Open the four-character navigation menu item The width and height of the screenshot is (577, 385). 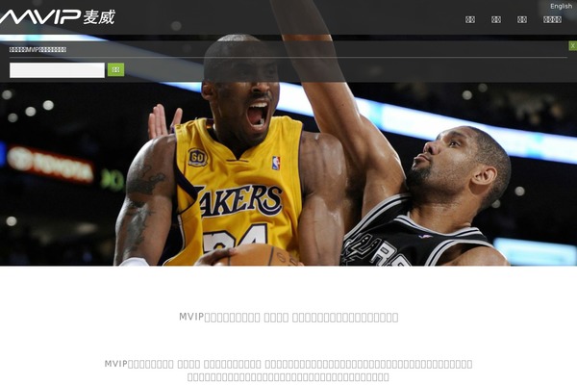tap(552, 19)
